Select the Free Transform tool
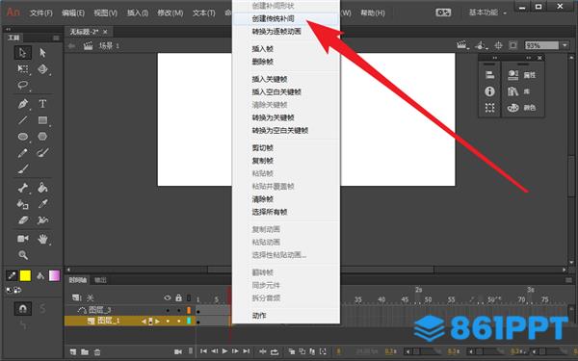 pyautogui.click(x=23, y=69)
